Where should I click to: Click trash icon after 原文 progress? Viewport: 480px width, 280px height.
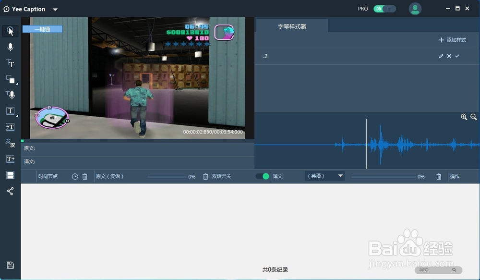click(205, 176)
